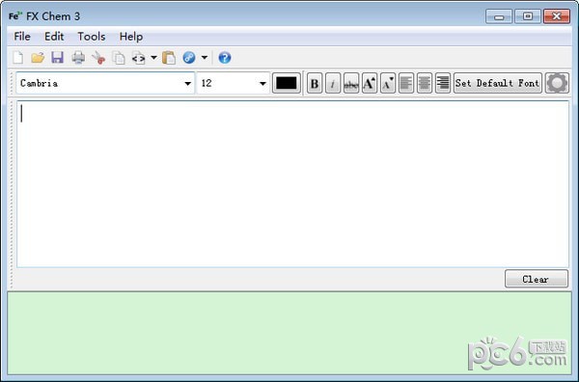This screenshot has width=579, height=382.
Task: Toggle strikethrough abc button
Action: 351,83
